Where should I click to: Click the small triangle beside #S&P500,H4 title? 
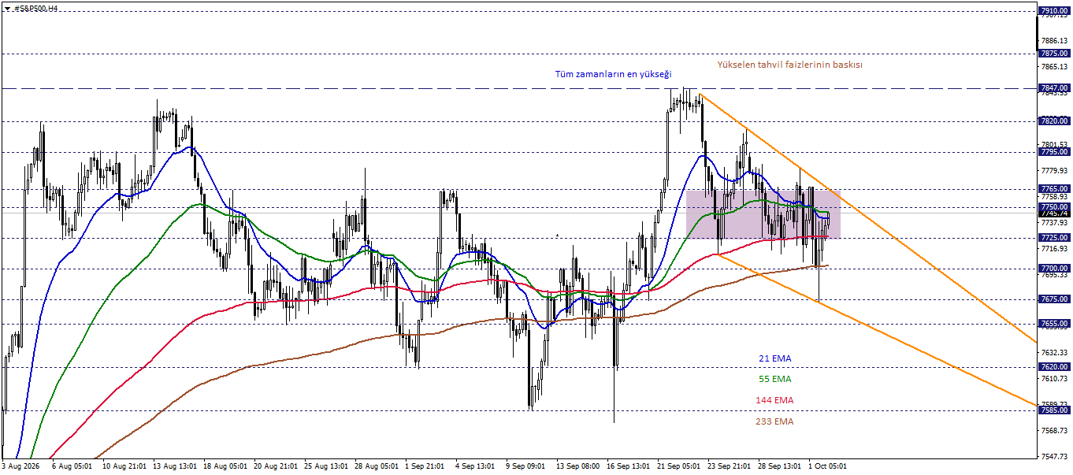(x=6, y=8)
